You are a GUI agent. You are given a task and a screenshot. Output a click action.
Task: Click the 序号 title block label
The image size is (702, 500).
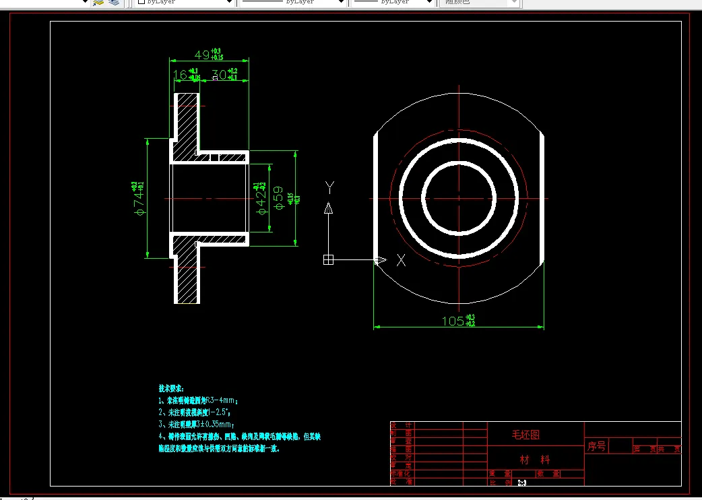(x=596, y=446)
